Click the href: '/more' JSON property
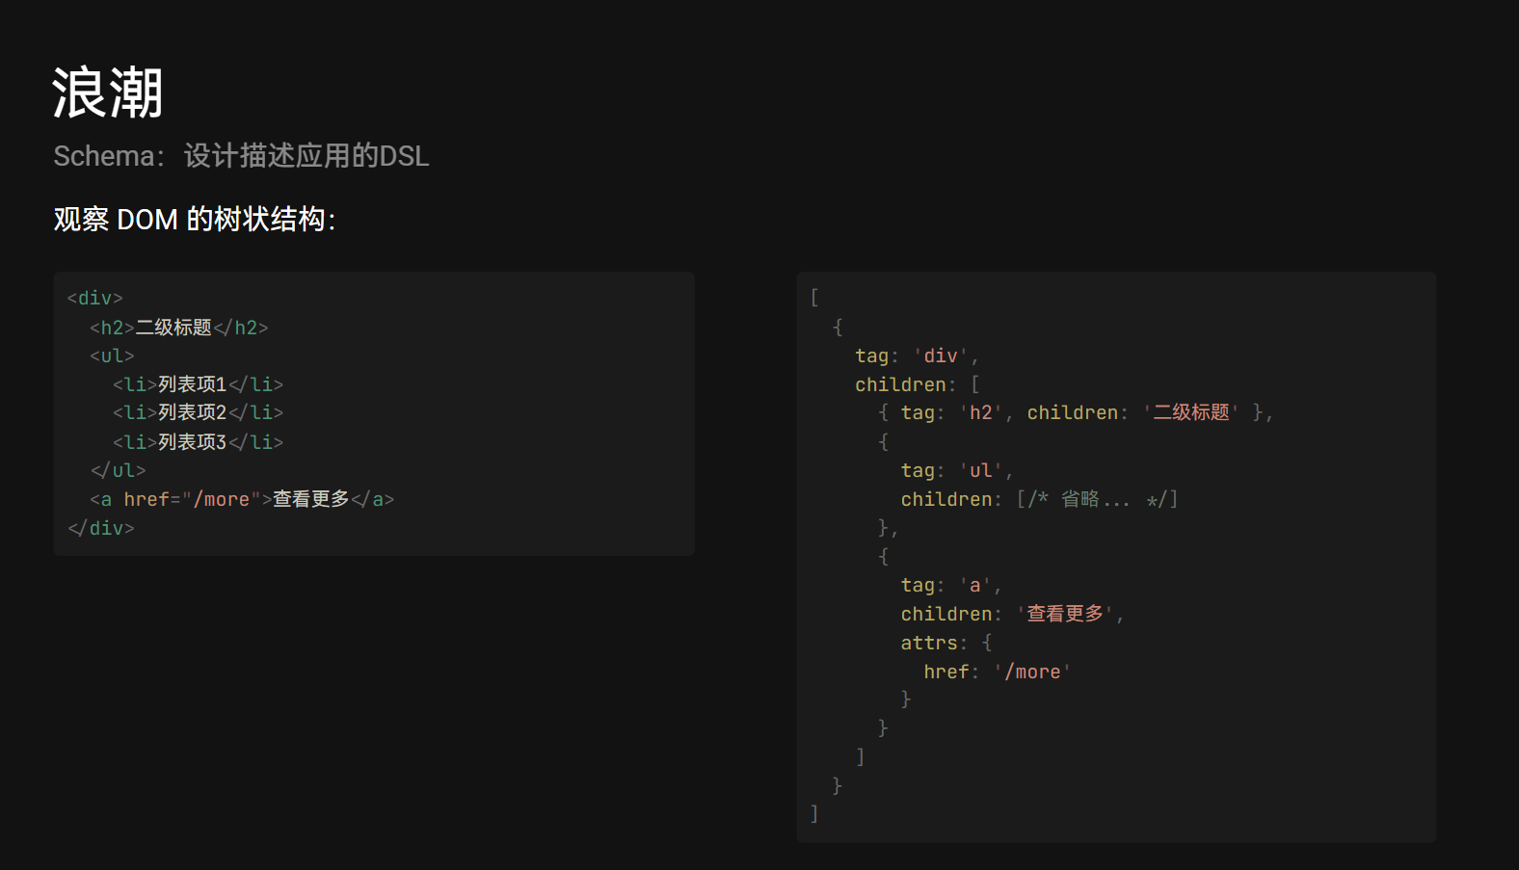Viewport: 1519px width, 870px height. [997, 672]
